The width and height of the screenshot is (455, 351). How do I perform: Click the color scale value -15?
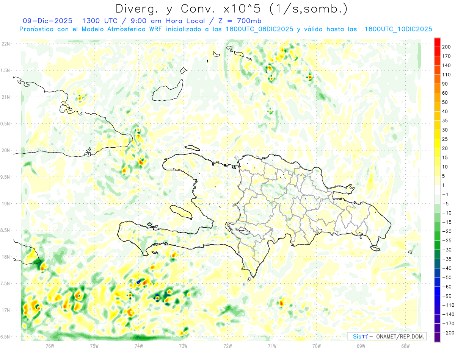click(x=448, y=222)
